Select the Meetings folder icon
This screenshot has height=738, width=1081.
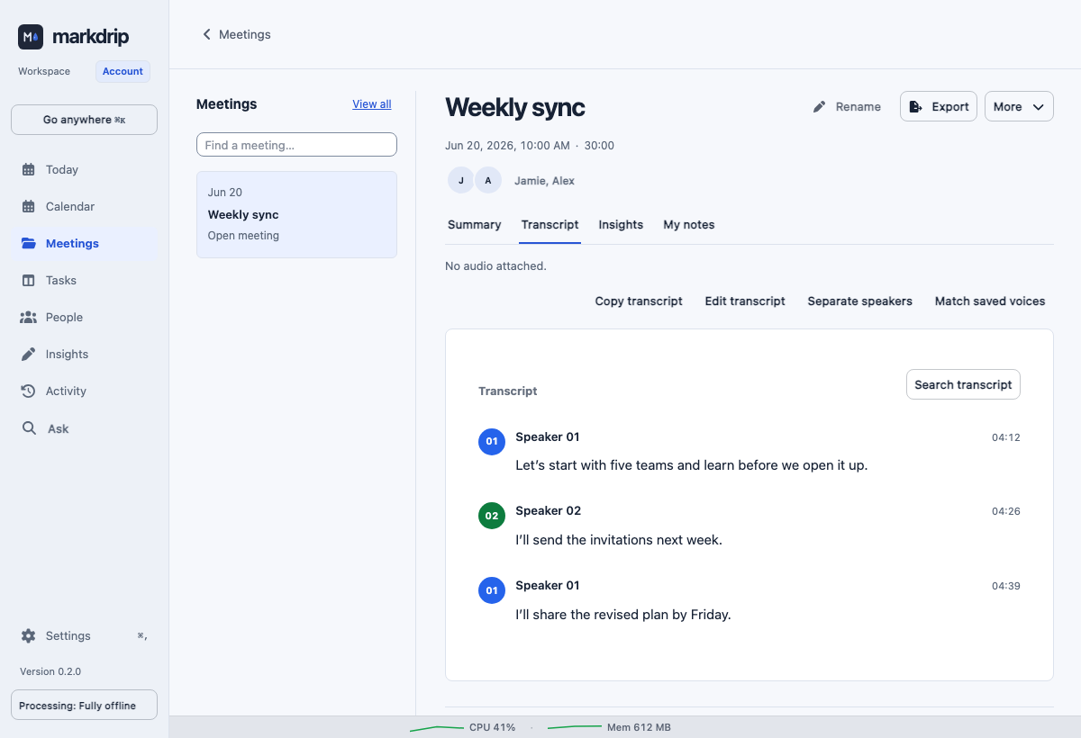29,243
